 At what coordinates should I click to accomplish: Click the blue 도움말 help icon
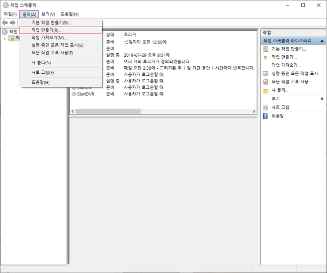(x=266, y=116)
